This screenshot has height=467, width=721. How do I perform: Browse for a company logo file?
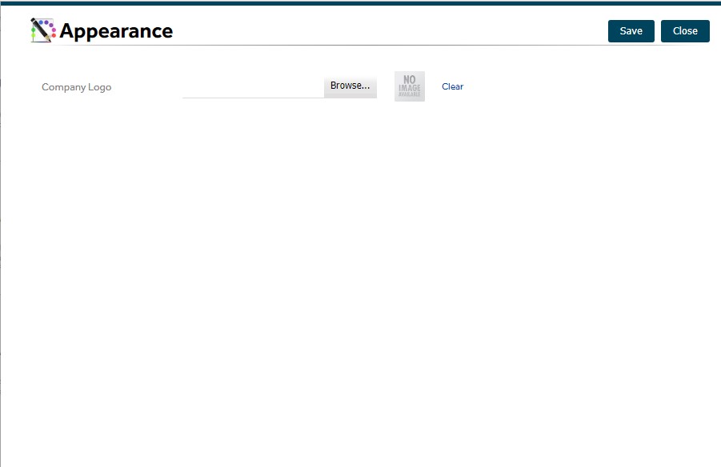click(x=350, y=86)
